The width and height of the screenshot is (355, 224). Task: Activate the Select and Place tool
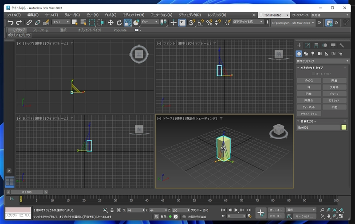[136, 22]
